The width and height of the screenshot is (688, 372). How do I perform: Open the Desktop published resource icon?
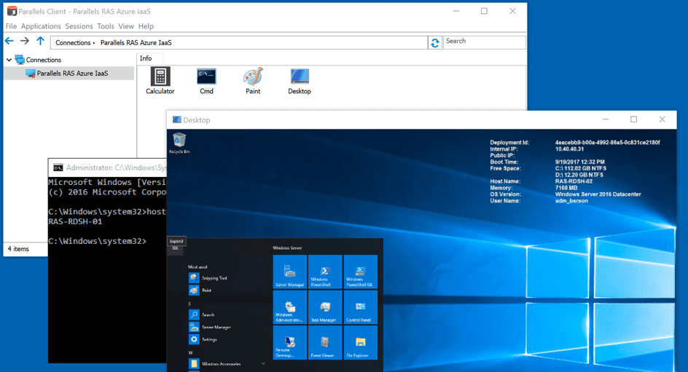(x=300, y=81)
